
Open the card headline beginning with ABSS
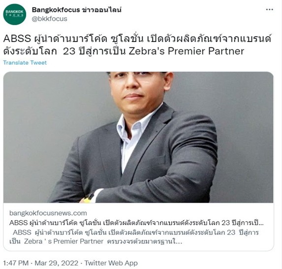tap(136, 223)
